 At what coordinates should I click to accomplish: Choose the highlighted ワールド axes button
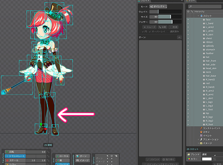pos(63,164)
